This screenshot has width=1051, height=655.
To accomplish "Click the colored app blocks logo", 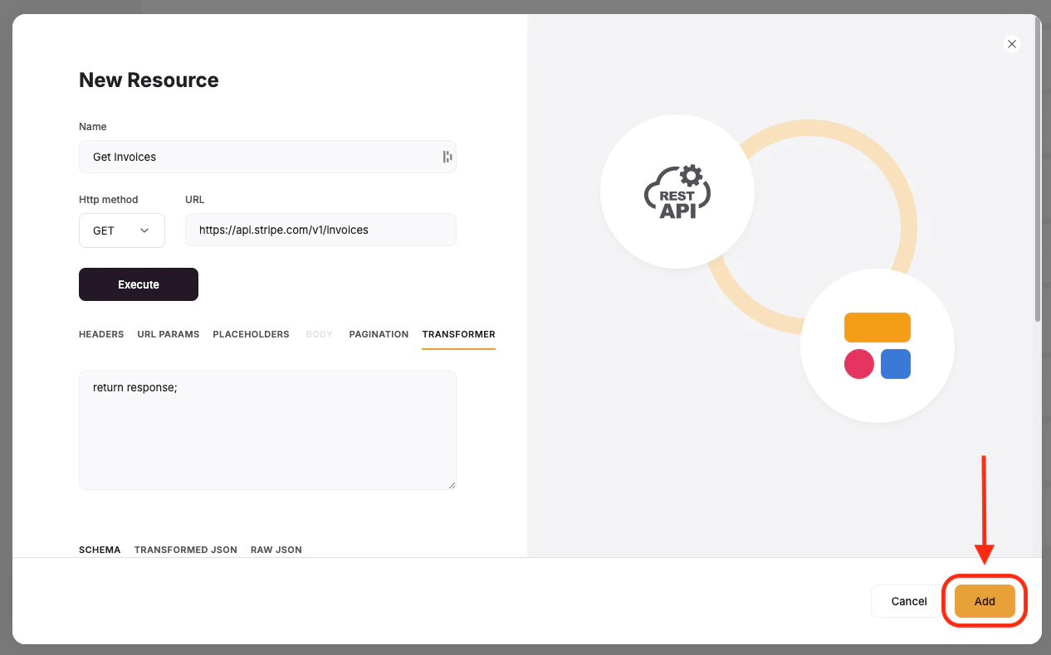I will (877, 346).
